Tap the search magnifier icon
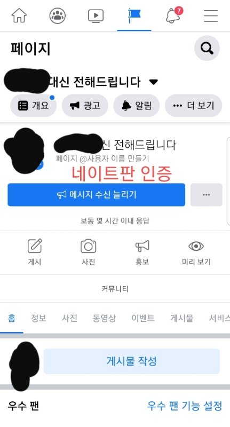The width and height of the screenshot is (230, 427). pyautogui.click(x=207, y=48)
